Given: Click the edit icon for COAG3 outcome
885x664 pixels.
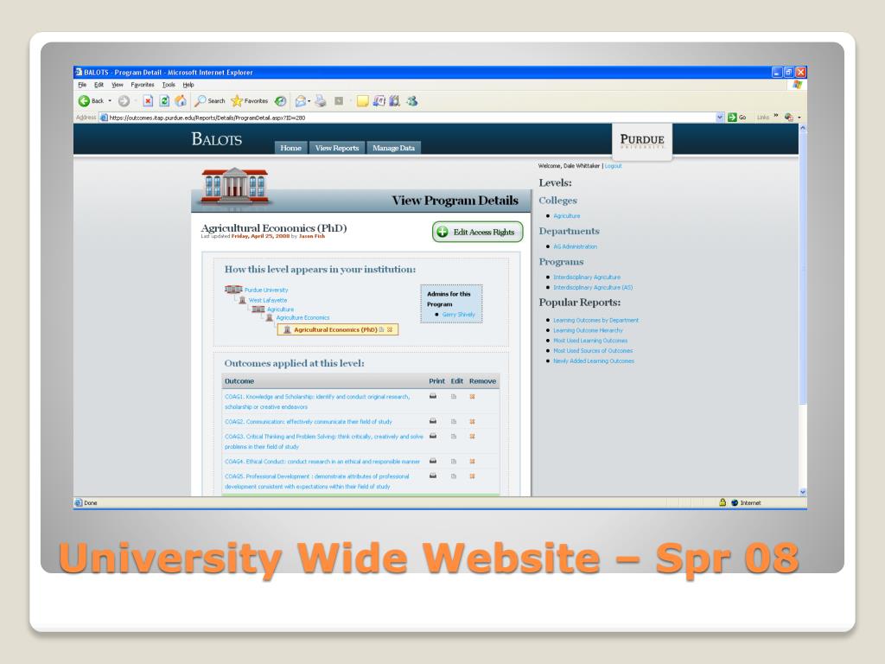Looking at the screenshot, I should coord(454,437).
